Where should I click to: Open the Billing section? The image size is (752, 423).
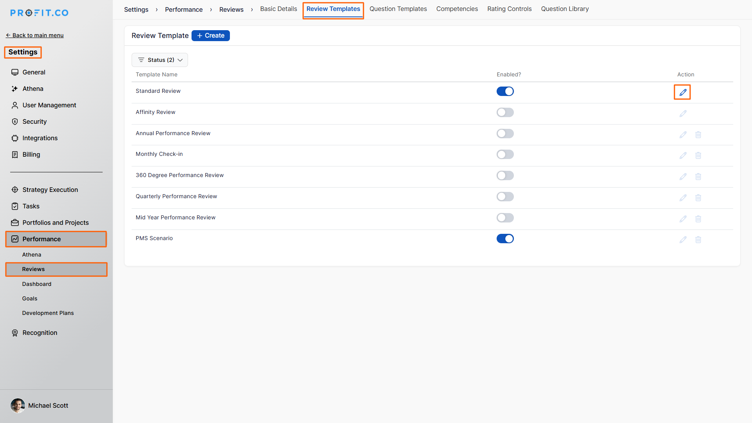coord(31,154)
